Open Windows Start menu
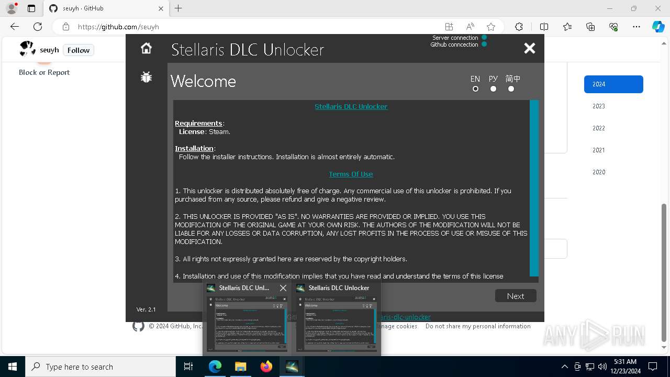 coord(13,367)
